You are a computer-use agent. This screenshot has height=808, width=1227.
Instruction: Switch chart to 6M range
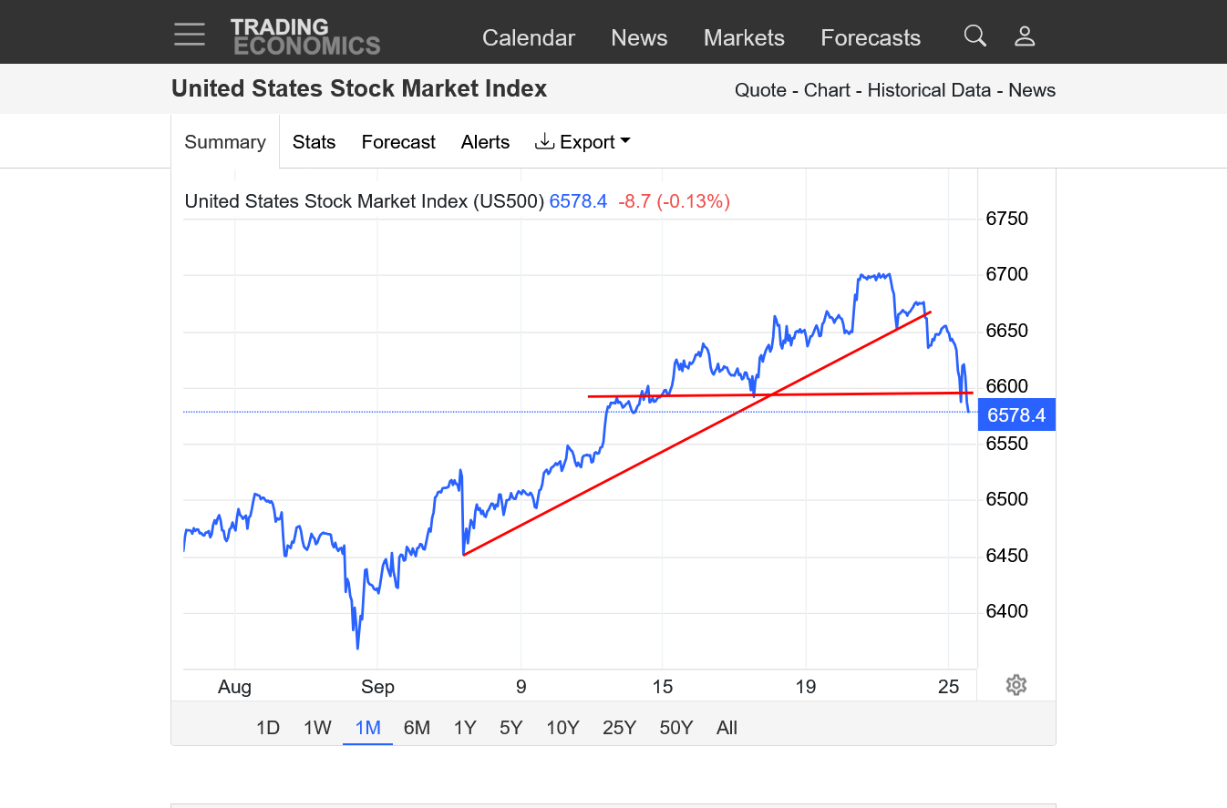[417, 728]
